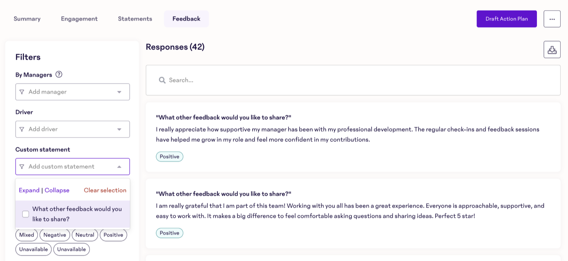Collapse the Add custom statement dropdown
The height and width of the screenshot is (261, 568).
[119, 167]
